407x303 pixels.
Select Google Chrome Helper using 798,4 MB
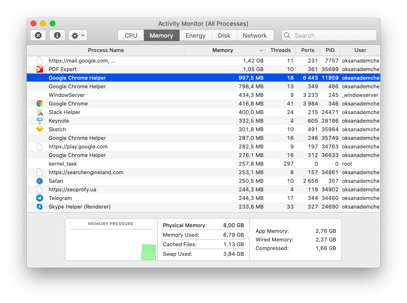[203, 86]
